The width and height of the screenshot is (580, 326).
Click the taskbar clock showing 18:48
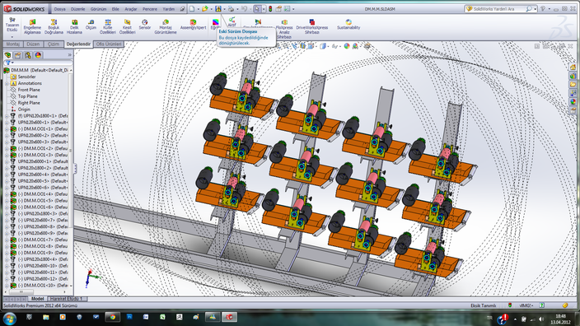[x=560, y=319]
